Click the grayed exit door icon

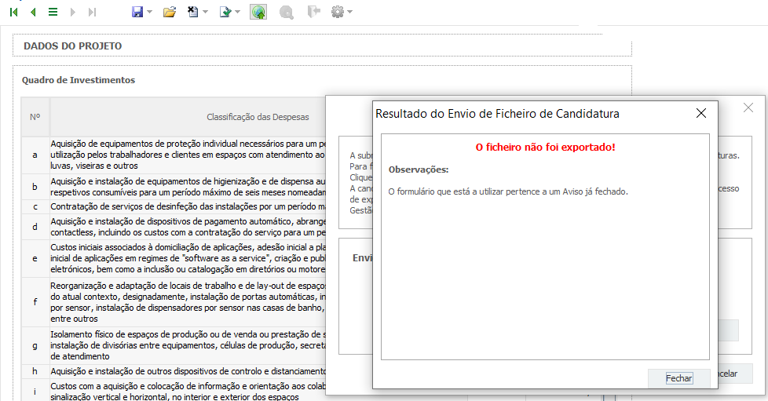point(313,11)
